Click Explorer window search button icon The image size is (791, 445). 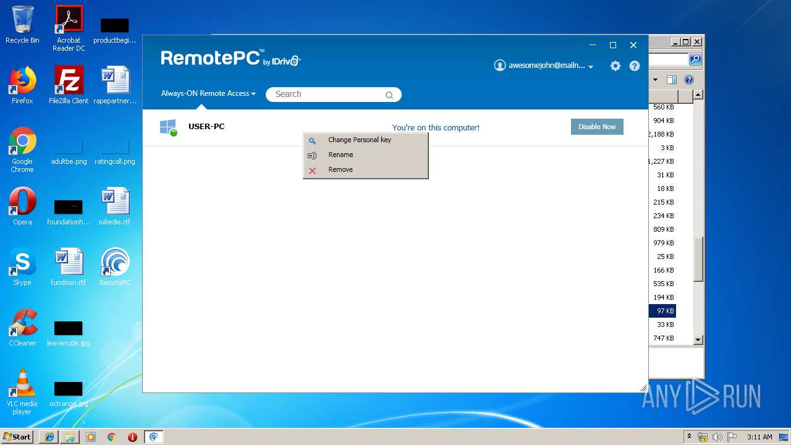[695, 59]
